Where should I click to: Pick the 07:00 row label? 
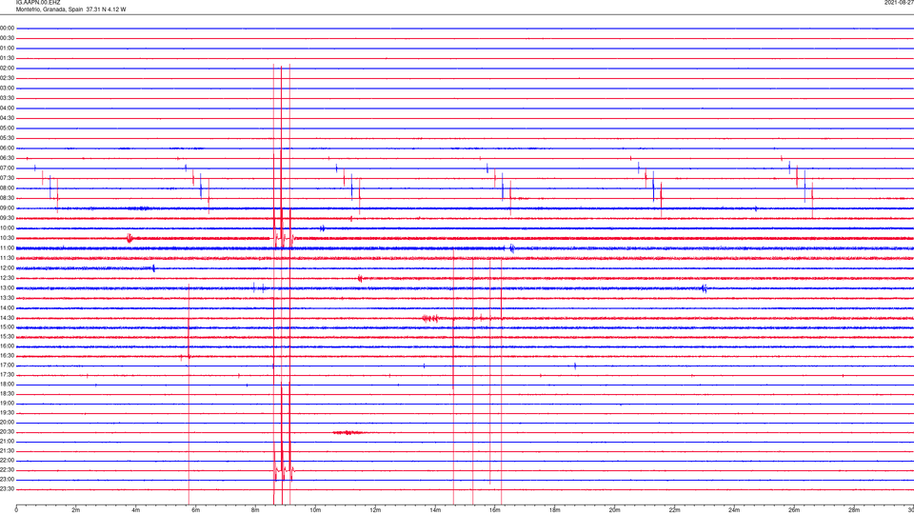(x=8, y=168)
